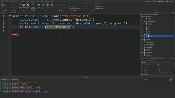Select ServerScriptService in Explorer
This screenshot has width=175, height=98.
150,46
